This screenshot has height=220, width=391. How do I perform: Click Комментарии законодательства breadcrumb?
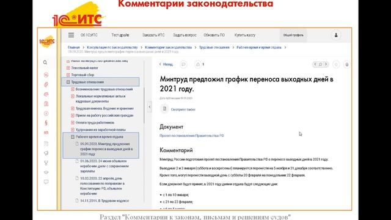[x=169, y=48]
